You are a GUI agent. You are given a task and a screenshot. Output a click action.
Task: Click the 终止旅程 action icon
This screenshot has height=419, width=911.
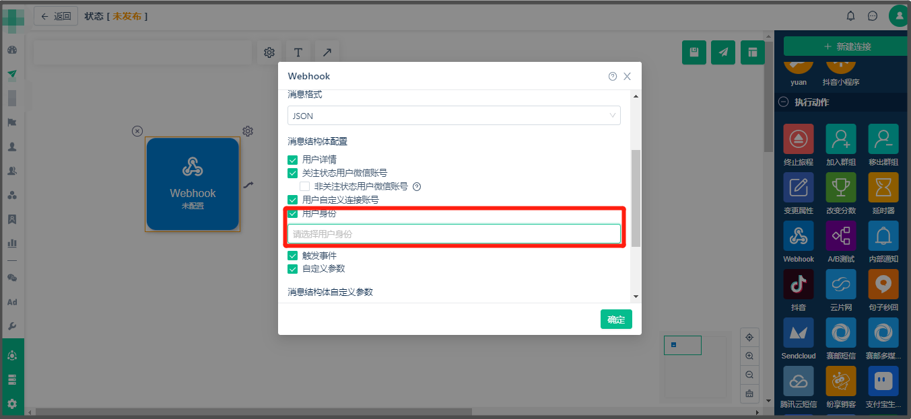click(x=798, y=139)
